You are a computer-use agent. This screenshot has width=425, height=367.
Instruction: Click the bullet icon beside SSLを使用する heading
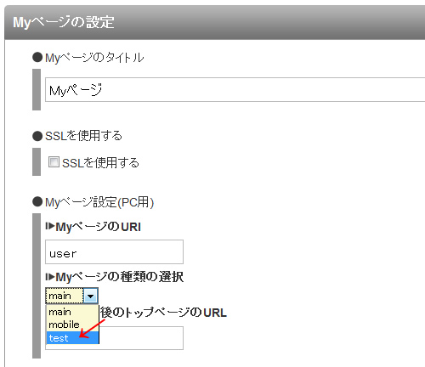pyautogui.click(x=37, y=136)
